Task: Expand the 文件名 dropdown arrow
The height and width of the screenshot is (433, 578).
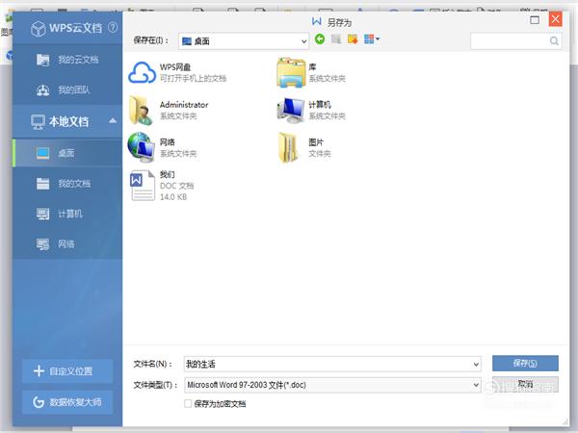Action: tap(476, 365)
